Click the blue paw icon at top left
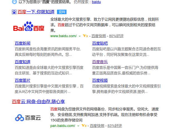This screenshot has height=133, width=178. [x=14, y=2]
